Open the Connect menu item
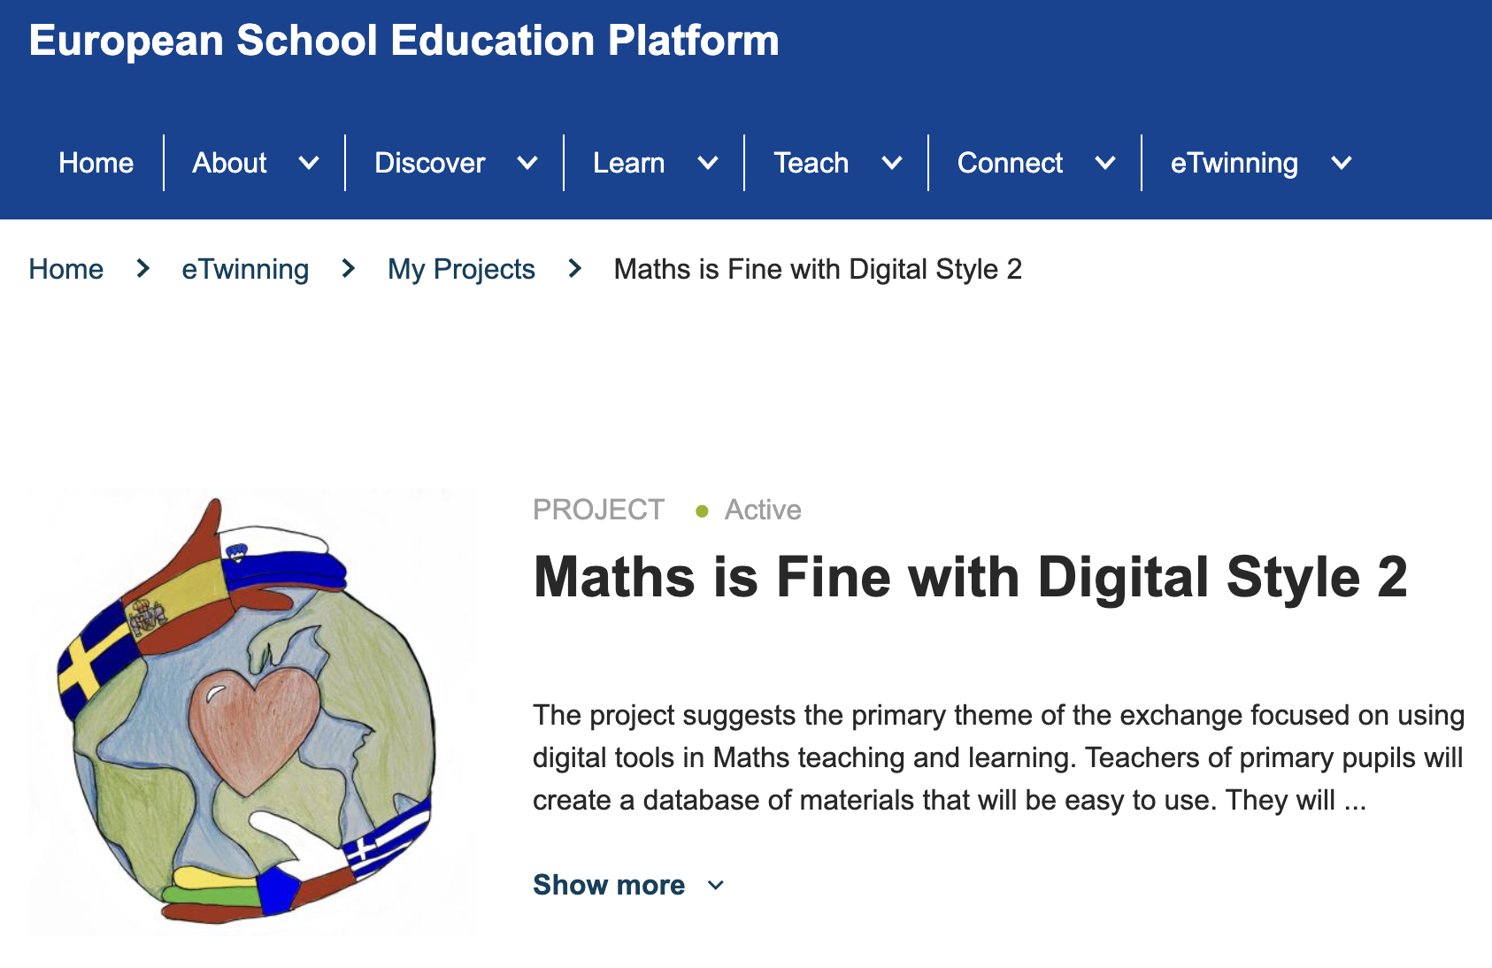Viewport: 1492px width, 968px height. (1010, 163)
